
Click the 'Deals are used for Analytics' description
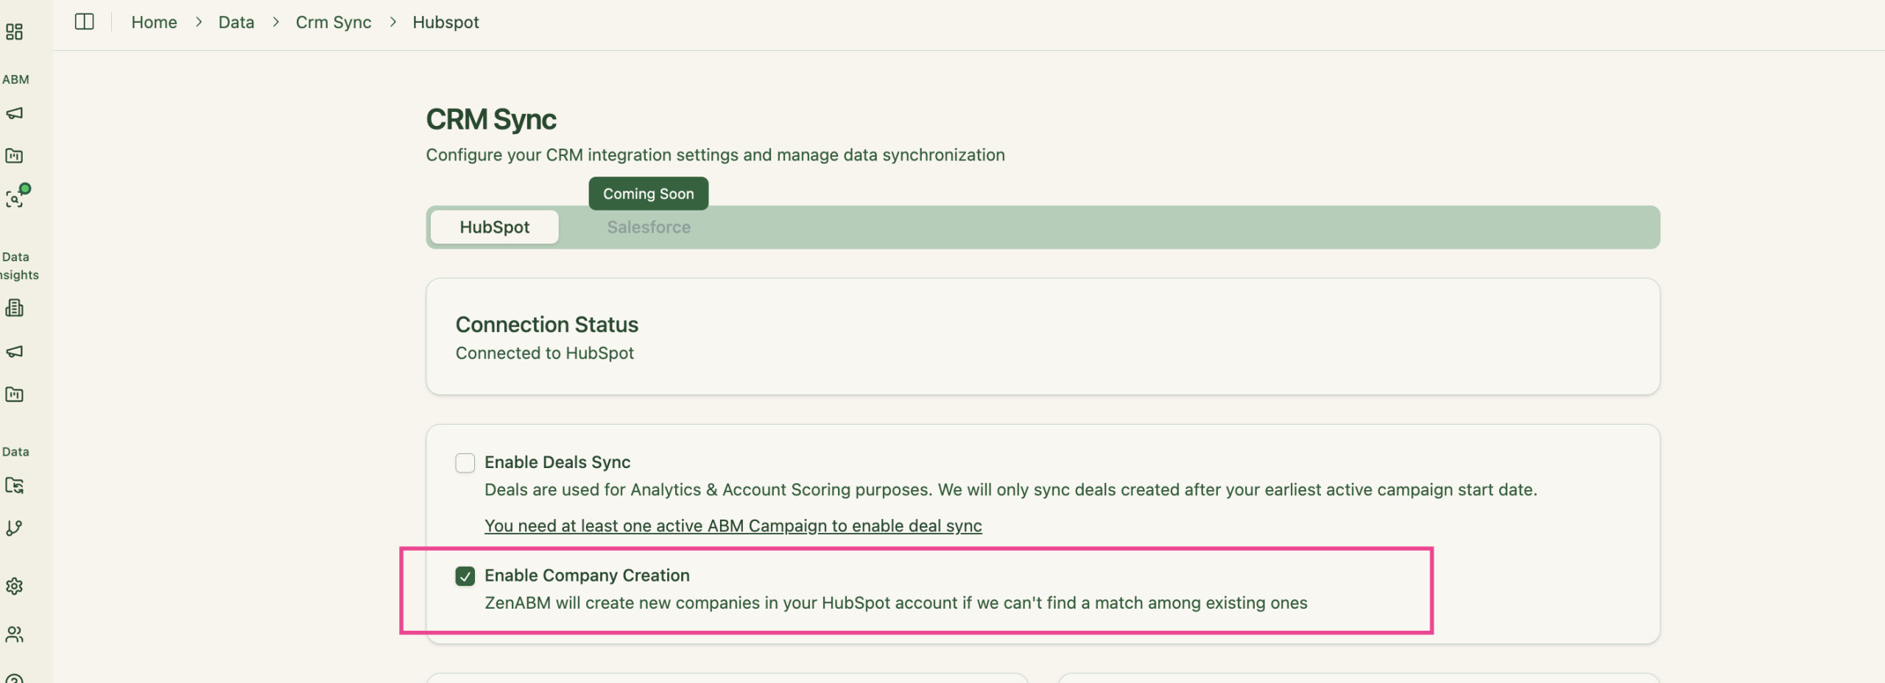[1010, 489]
